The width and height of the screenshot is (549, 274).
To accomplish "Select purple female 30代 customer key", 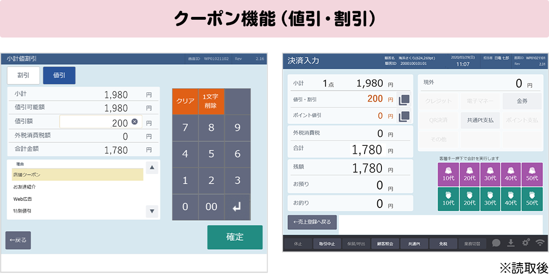I will pos(490,174).
